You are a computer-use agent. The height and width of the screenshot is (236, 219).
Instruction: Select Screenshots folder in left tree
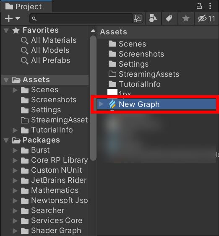coord(54,100)
